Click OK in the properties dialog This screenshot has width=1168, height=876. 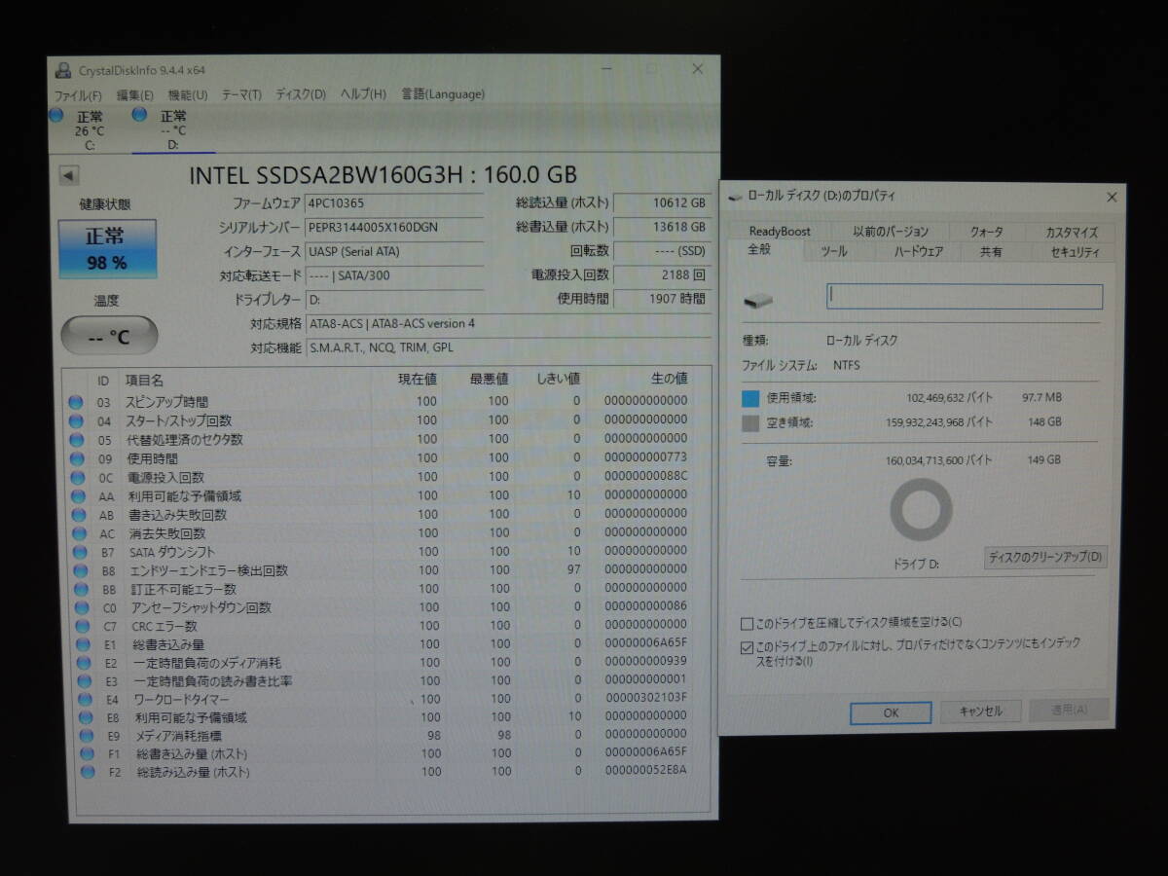tap(891, 712)
